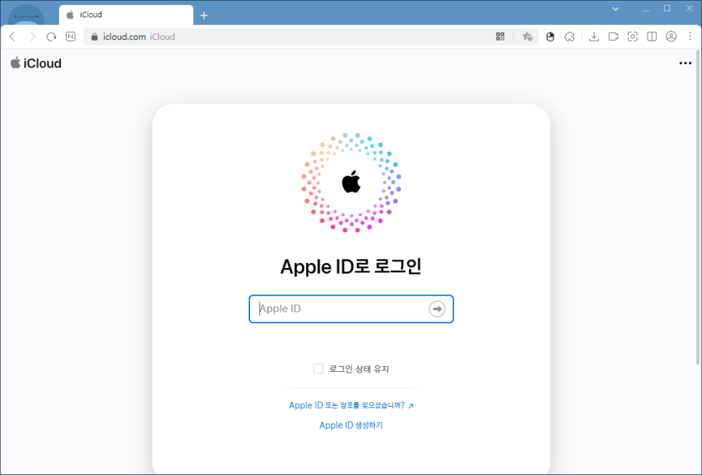Open the video camera icon in toolbar
This screenshot has width=702, height=475.
click(x=613, y=36)
